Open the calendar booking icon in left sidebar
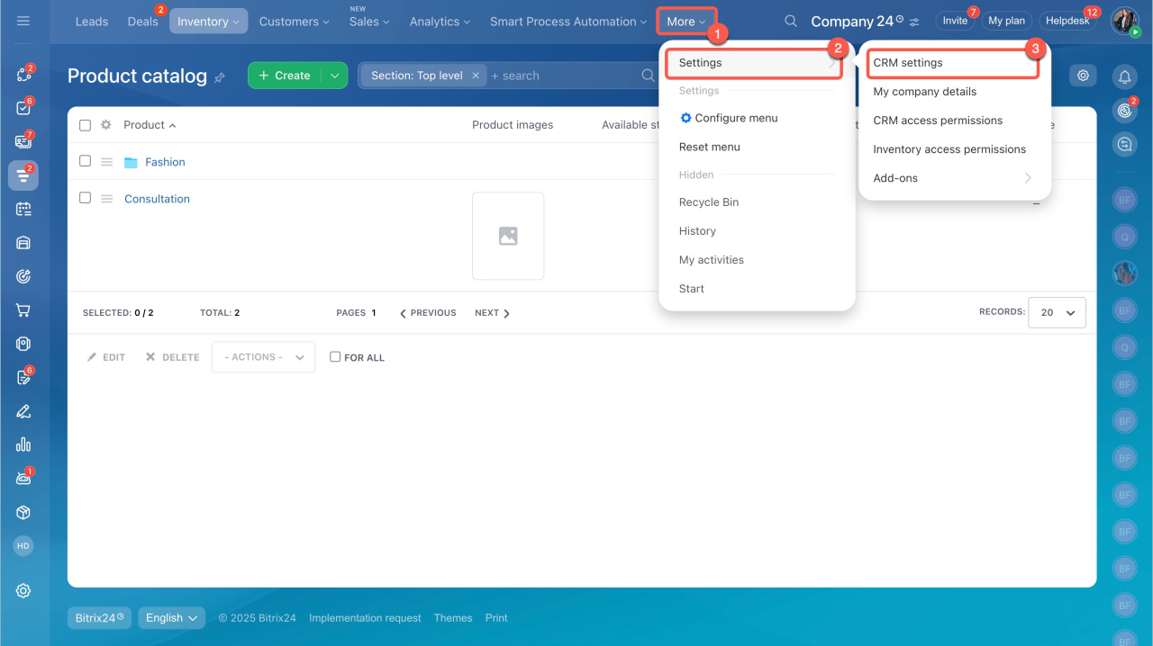Viewport: 1153px width, 646px height. point(23,209)
